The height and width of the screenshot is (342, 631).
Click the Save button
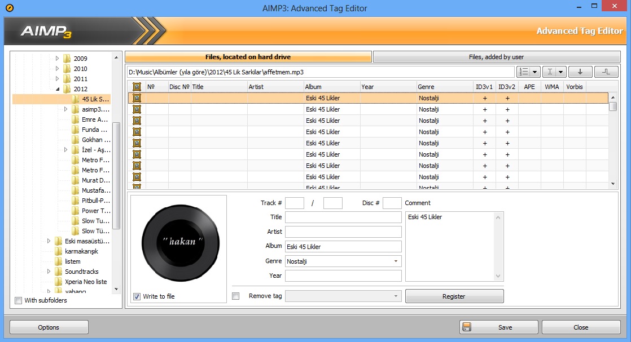coord(498,327)
